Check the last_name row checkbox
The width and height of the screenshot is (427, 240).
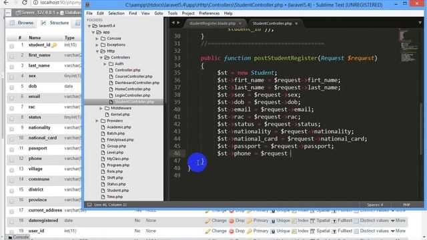[x=12, y=67]
